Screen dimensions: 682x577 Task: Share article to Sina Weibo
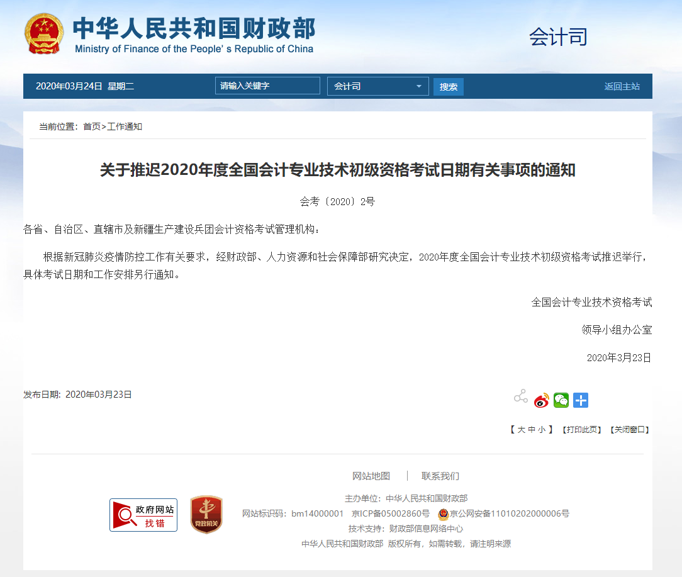[x=541, y=400]
